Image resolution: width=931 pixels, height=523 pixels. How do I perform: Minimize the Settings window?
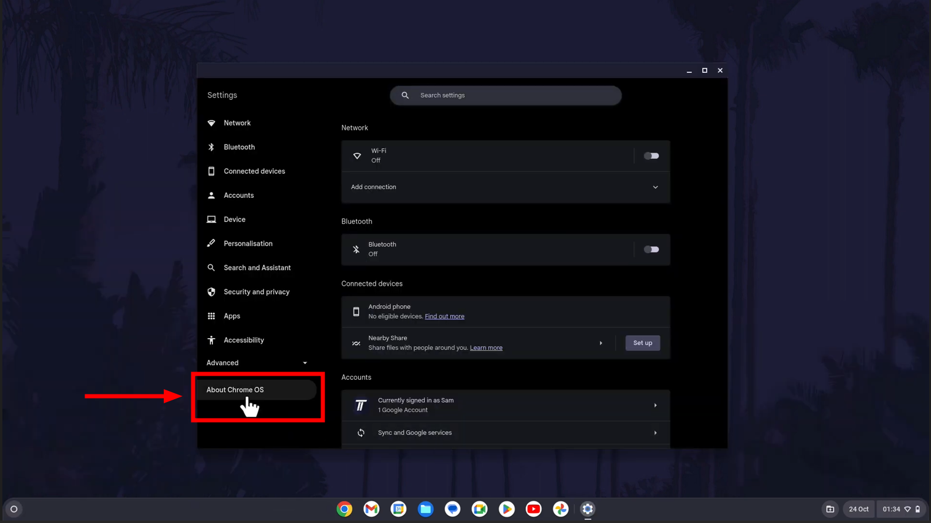point(689,70)
